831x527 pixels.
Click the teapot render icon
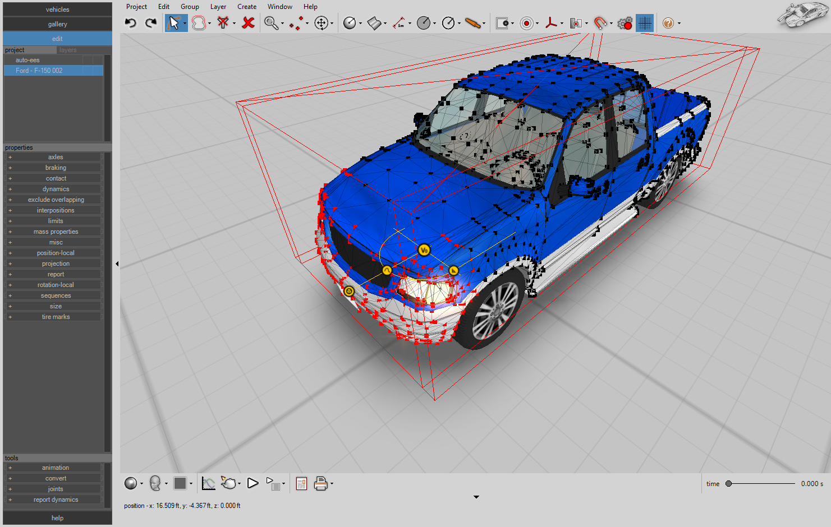pyautogui.click(x=228, y=483)
